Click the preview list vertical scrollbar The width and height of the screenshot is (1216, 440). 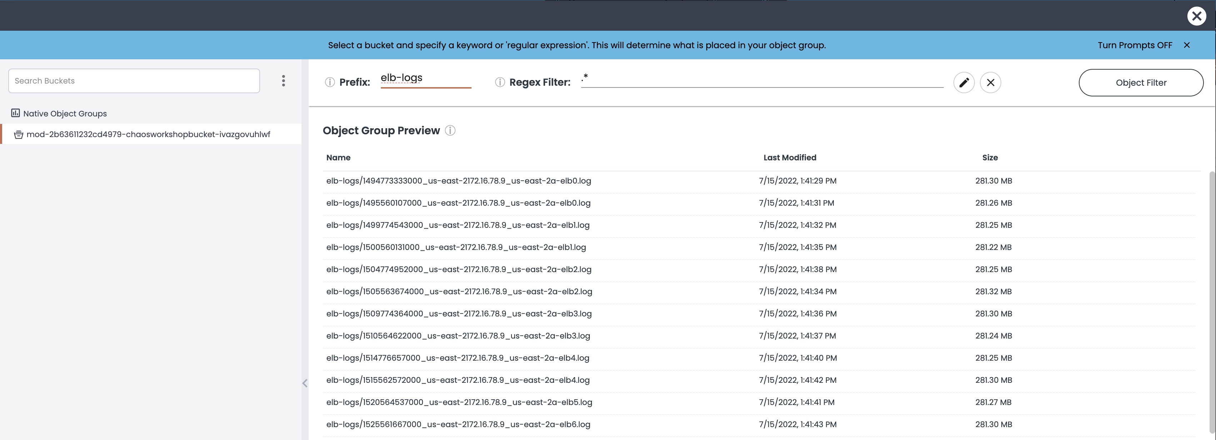click(x=1212, y=302)
